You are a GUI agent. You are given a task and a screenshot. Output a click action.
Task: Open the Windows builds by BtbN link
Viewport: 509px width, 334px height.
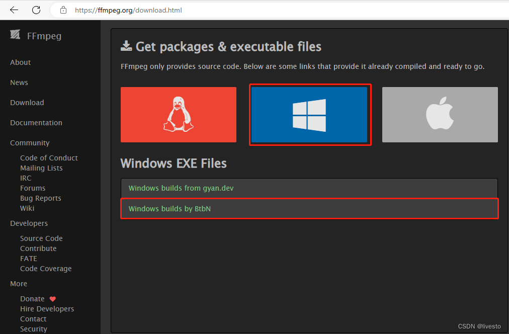click(x=169, y=208)
